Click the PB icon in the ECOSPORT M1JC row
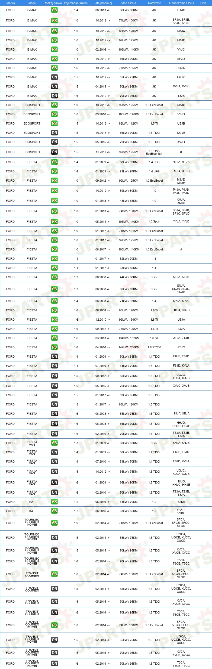212x669 pixels. (x=54, y=105)
